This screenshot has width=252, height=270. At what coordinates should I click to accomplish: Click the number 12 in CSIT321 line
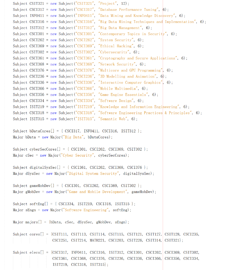coord(123,3)
